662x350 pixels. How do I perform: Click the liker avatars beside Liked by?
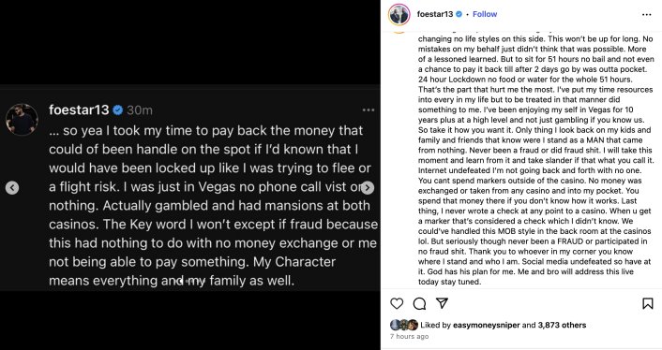point(404,325)
